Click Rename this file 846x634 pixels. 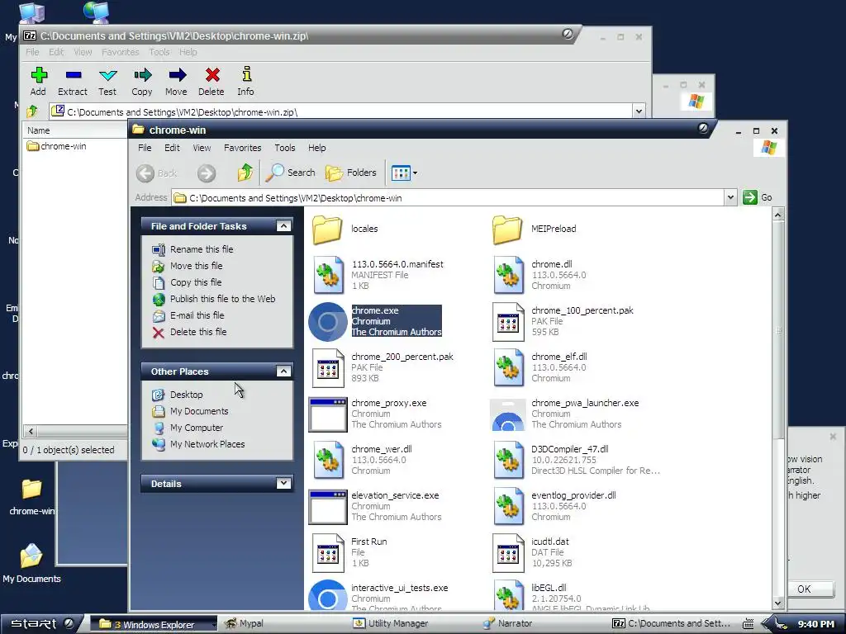202,249
